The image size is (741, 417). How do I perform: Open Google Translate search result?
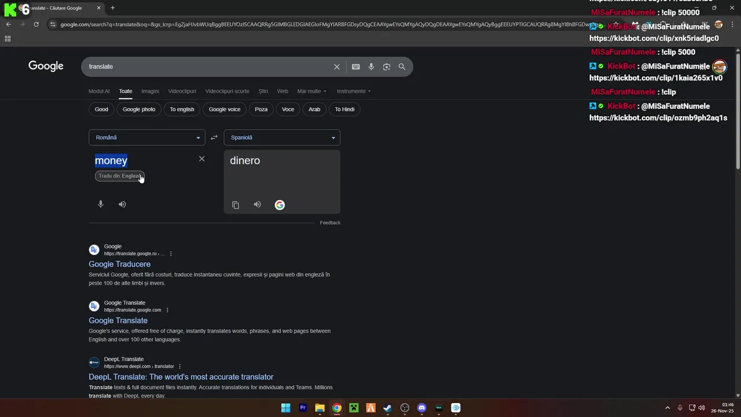118,320
